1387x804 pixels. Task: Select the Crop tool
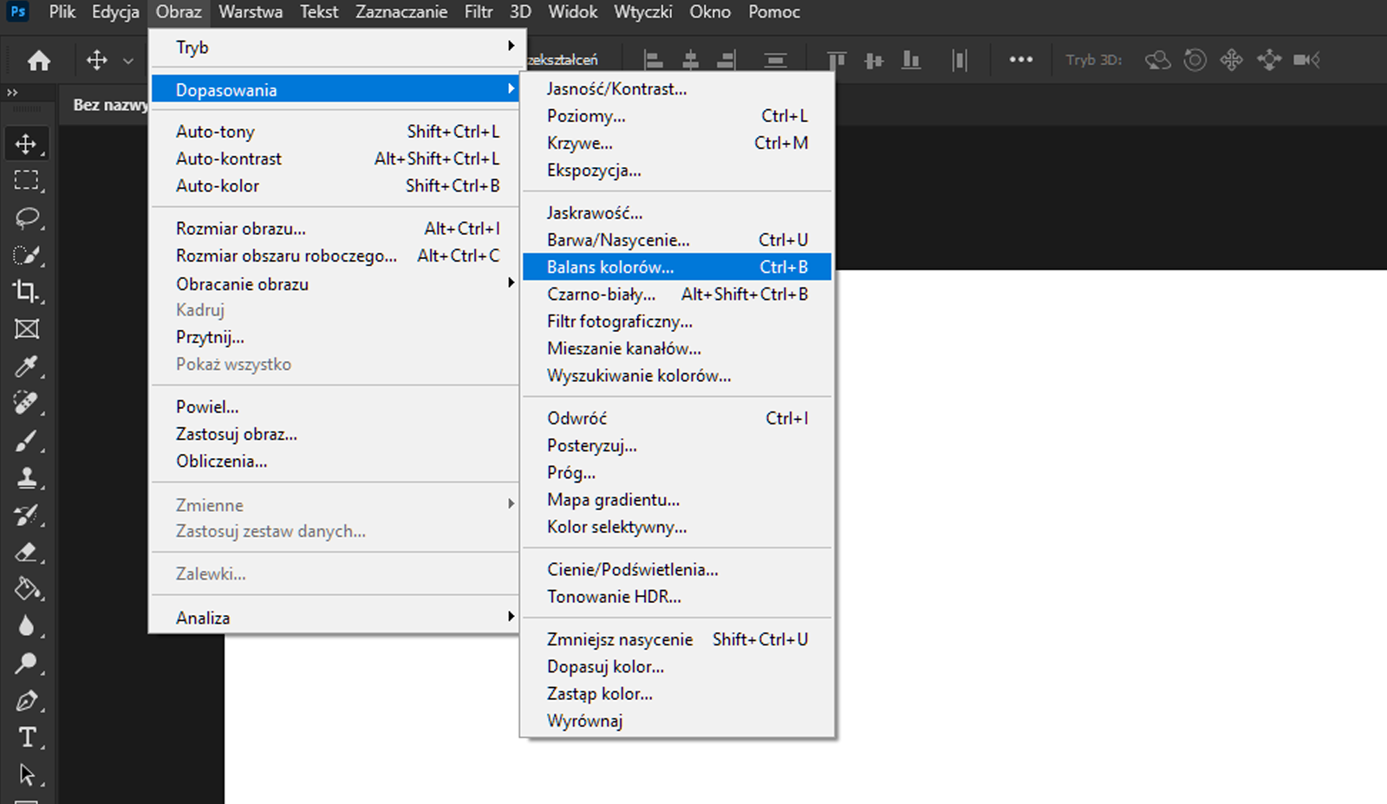point(26,292)
